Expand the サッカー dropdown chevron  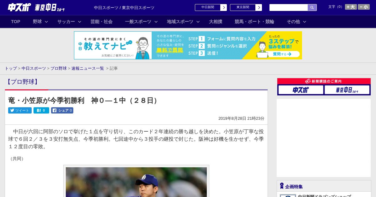[x=80, y=22]
